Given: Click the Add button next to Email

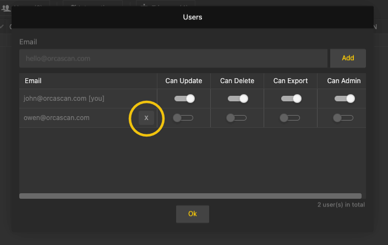Looking at the screenshot, I should [x=348, y=58].
